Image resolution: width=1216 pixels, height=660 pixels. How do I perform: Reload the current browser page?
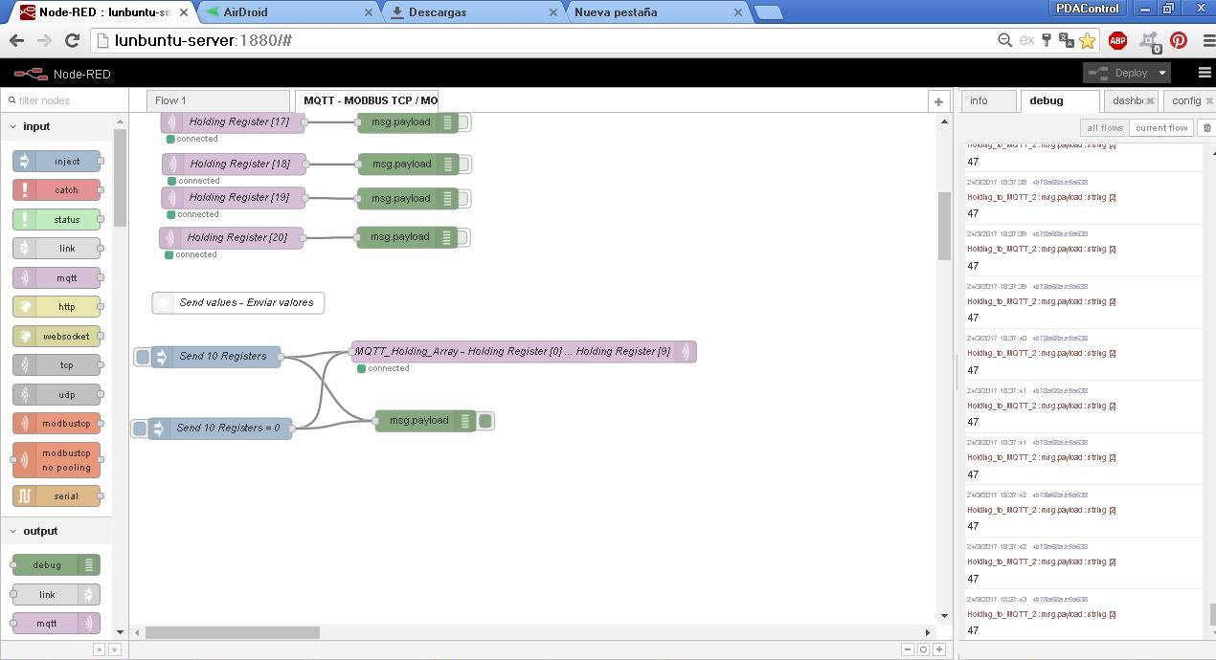[72, 40]
